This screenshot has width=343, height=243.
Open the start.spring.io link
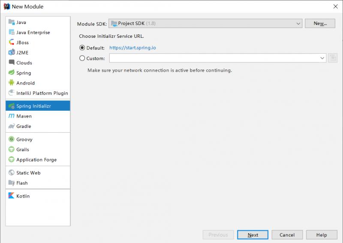tap(132, 48)
